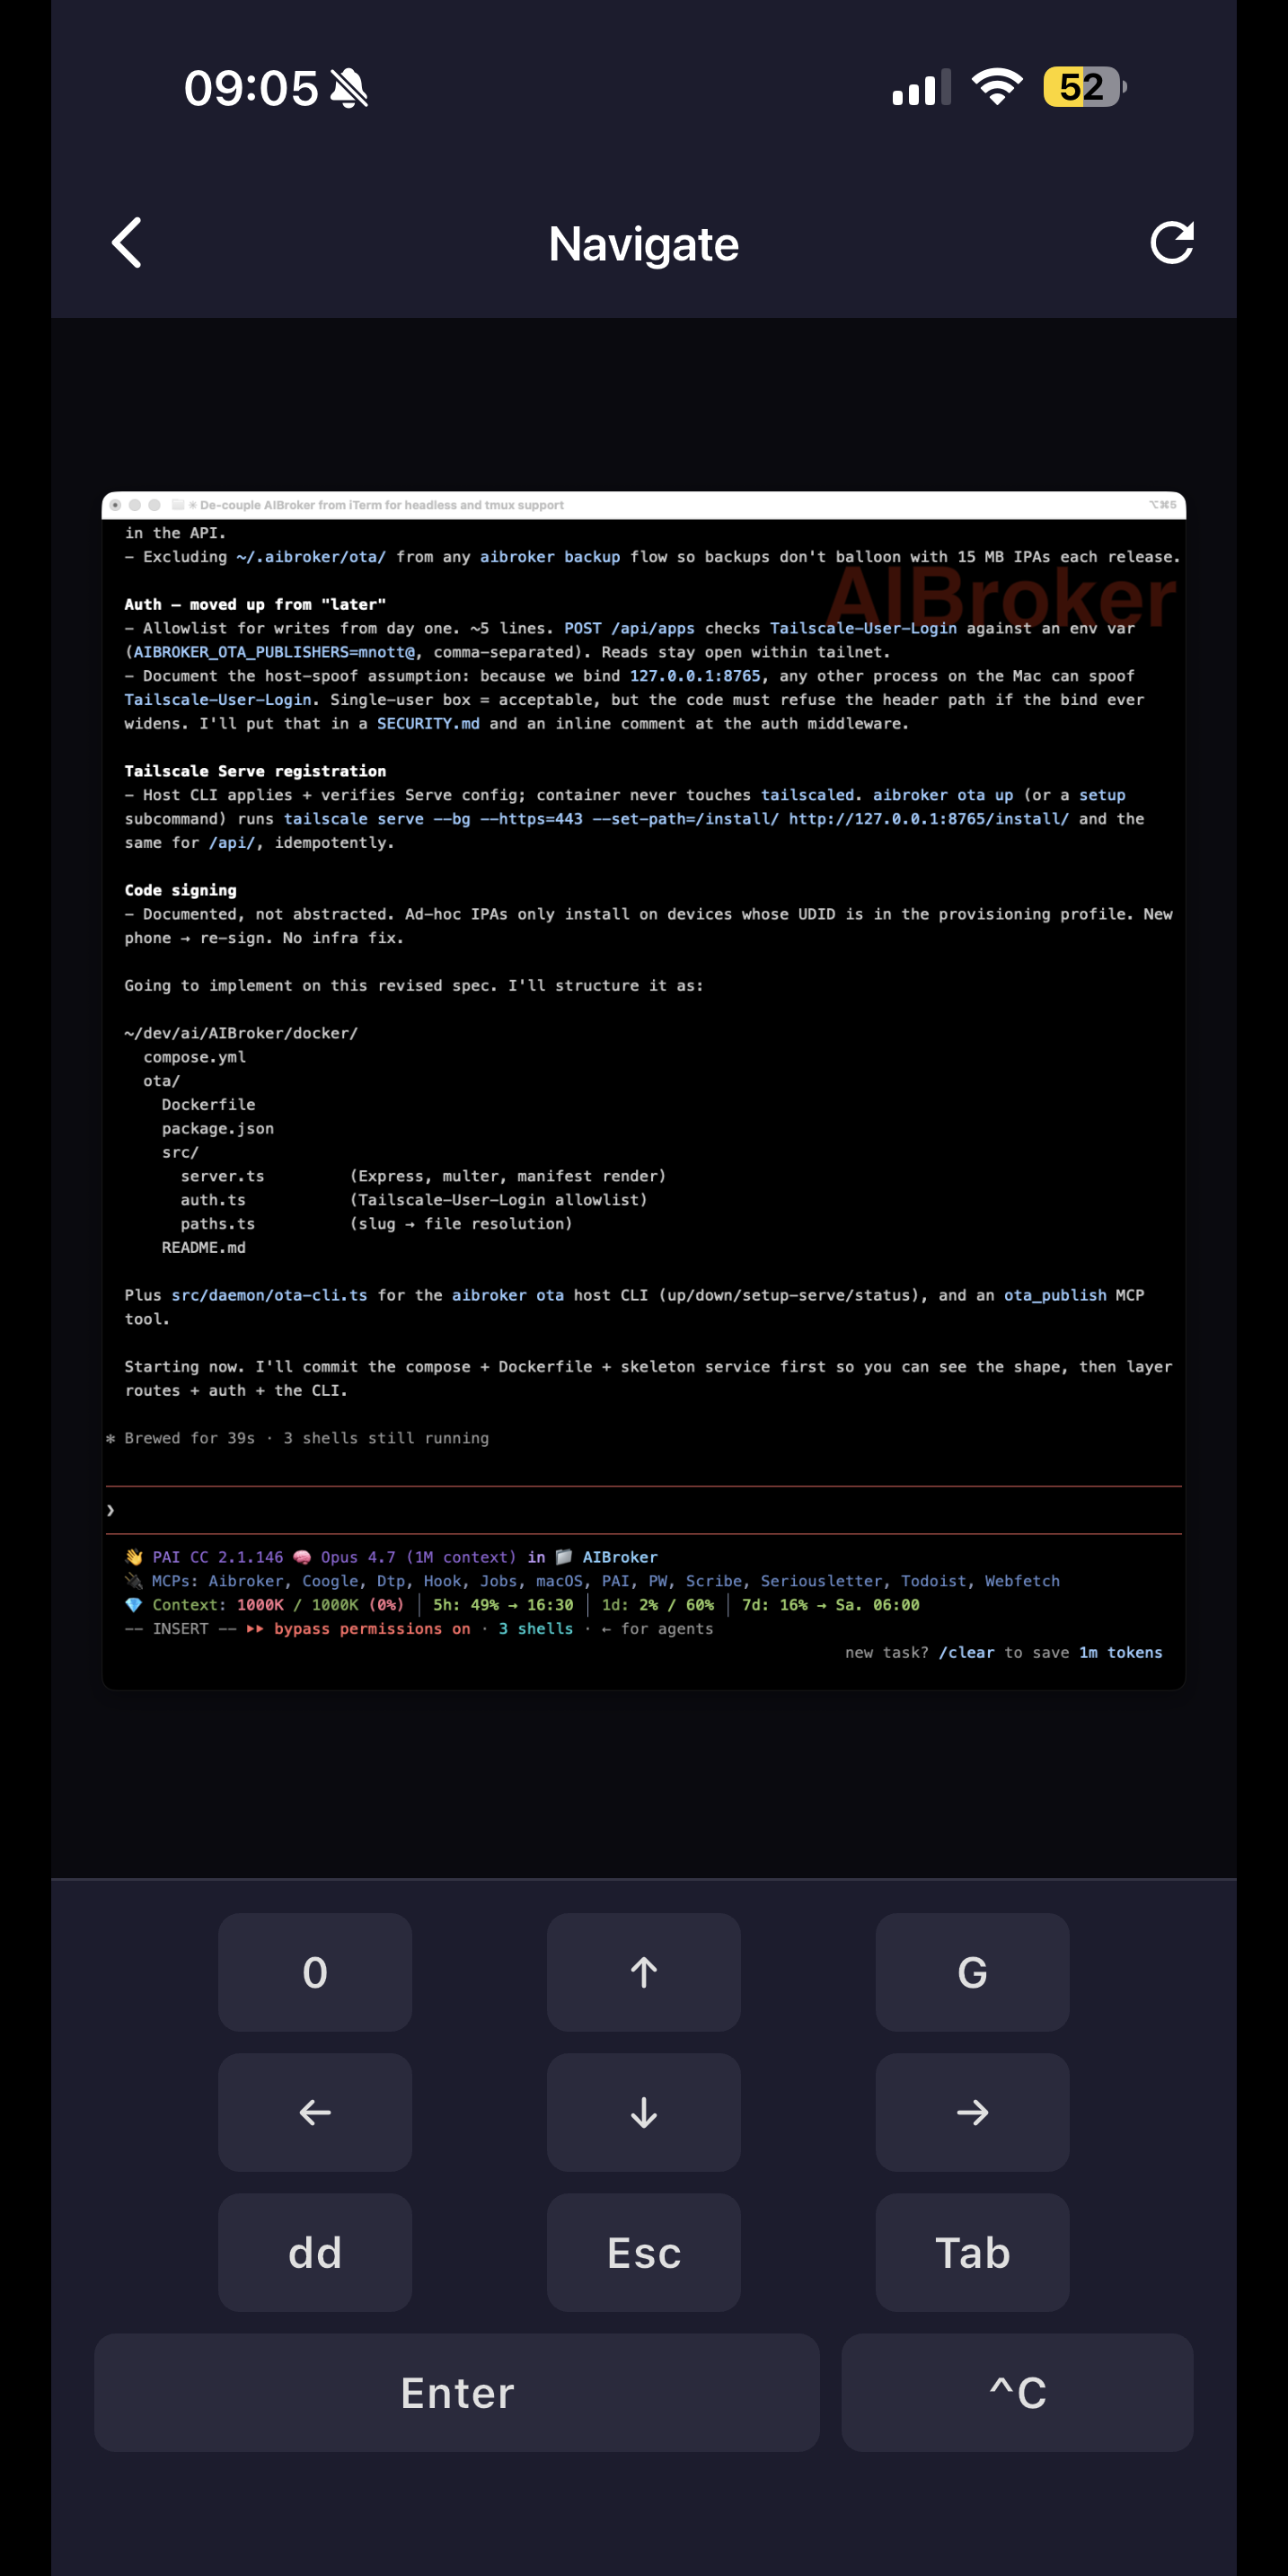The width and height of the screenshot is (1288, 2576).
Task: Tap the refresh icon in the header
Action: pos(1171,243)
